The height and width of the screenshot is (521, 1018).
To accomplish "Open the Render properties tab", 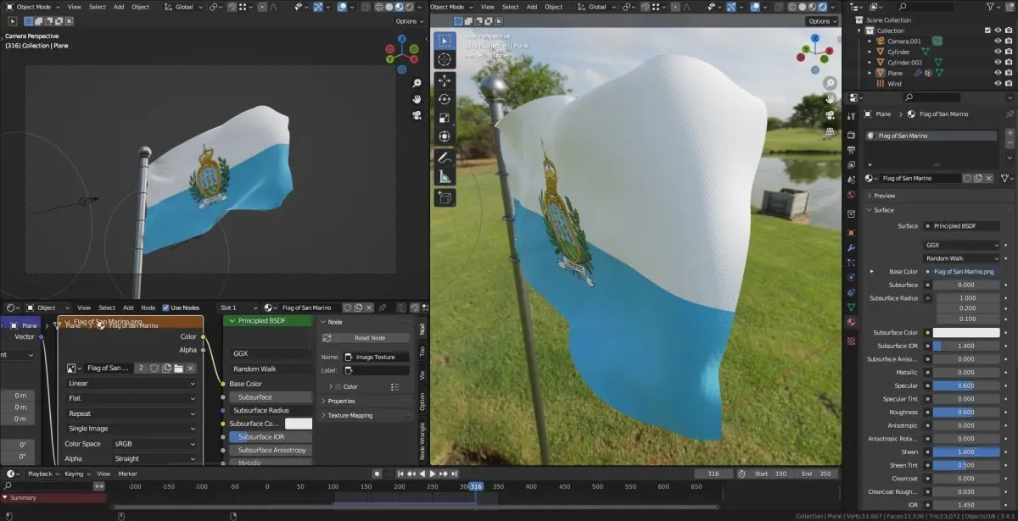I will point(851,135).
